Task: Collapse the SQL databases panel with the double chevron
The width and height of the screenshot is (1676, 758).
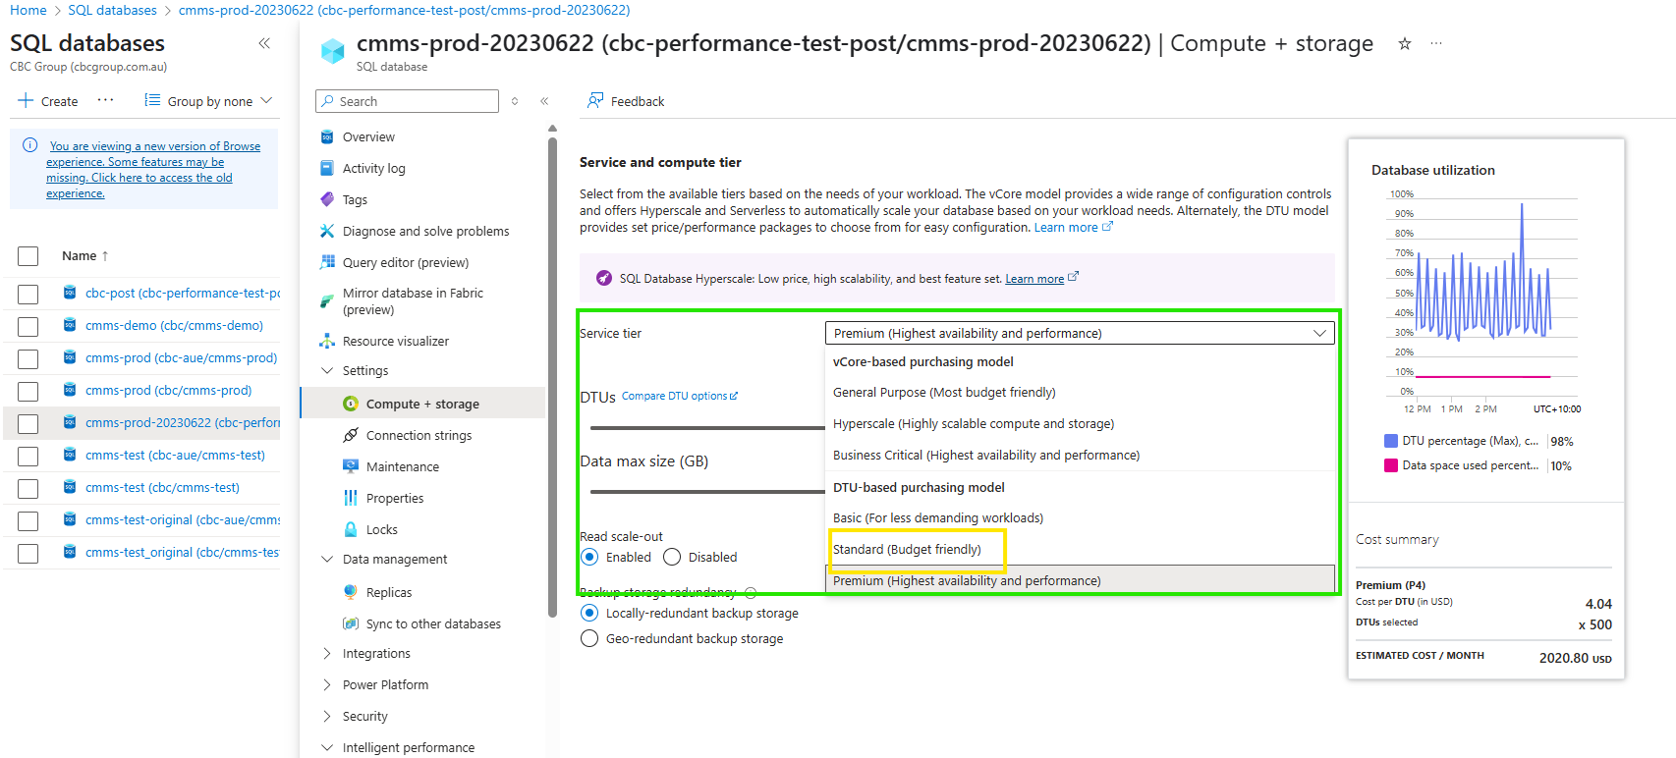Action: point(263,43)
